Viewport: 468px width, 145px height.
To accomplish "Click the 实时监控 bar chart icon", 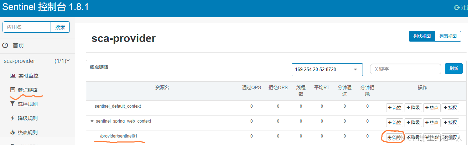I will (x=12, y=76).
